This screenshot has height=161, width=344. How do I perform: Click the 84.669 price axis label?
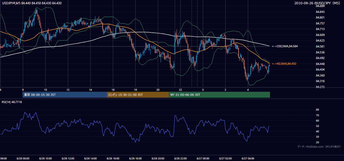pos(320,35)
